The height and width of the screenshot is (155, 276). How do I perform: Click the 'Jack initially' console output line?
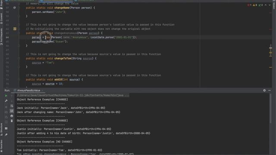[x=61, y=108]
